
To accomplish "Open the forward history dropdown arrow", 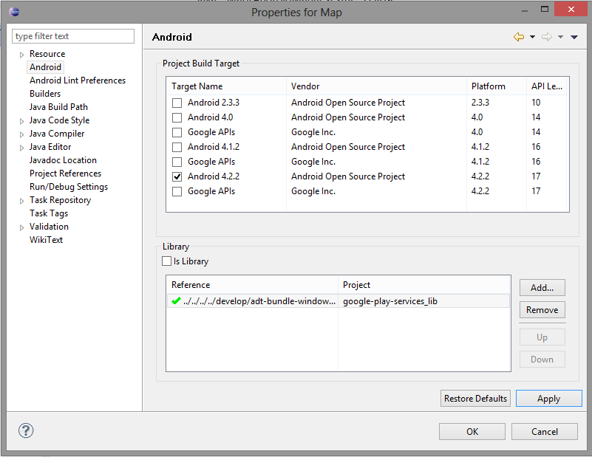I will coord(561,37).
